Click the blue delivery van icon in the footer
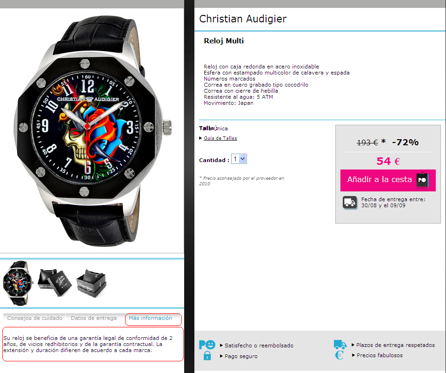Screen dimensions: 446x373 point(340,345)
